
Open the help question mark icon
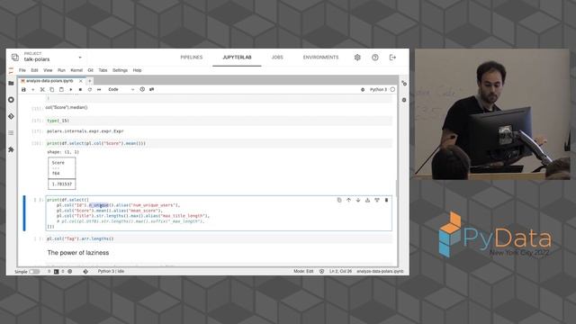(x=375, y=58)
